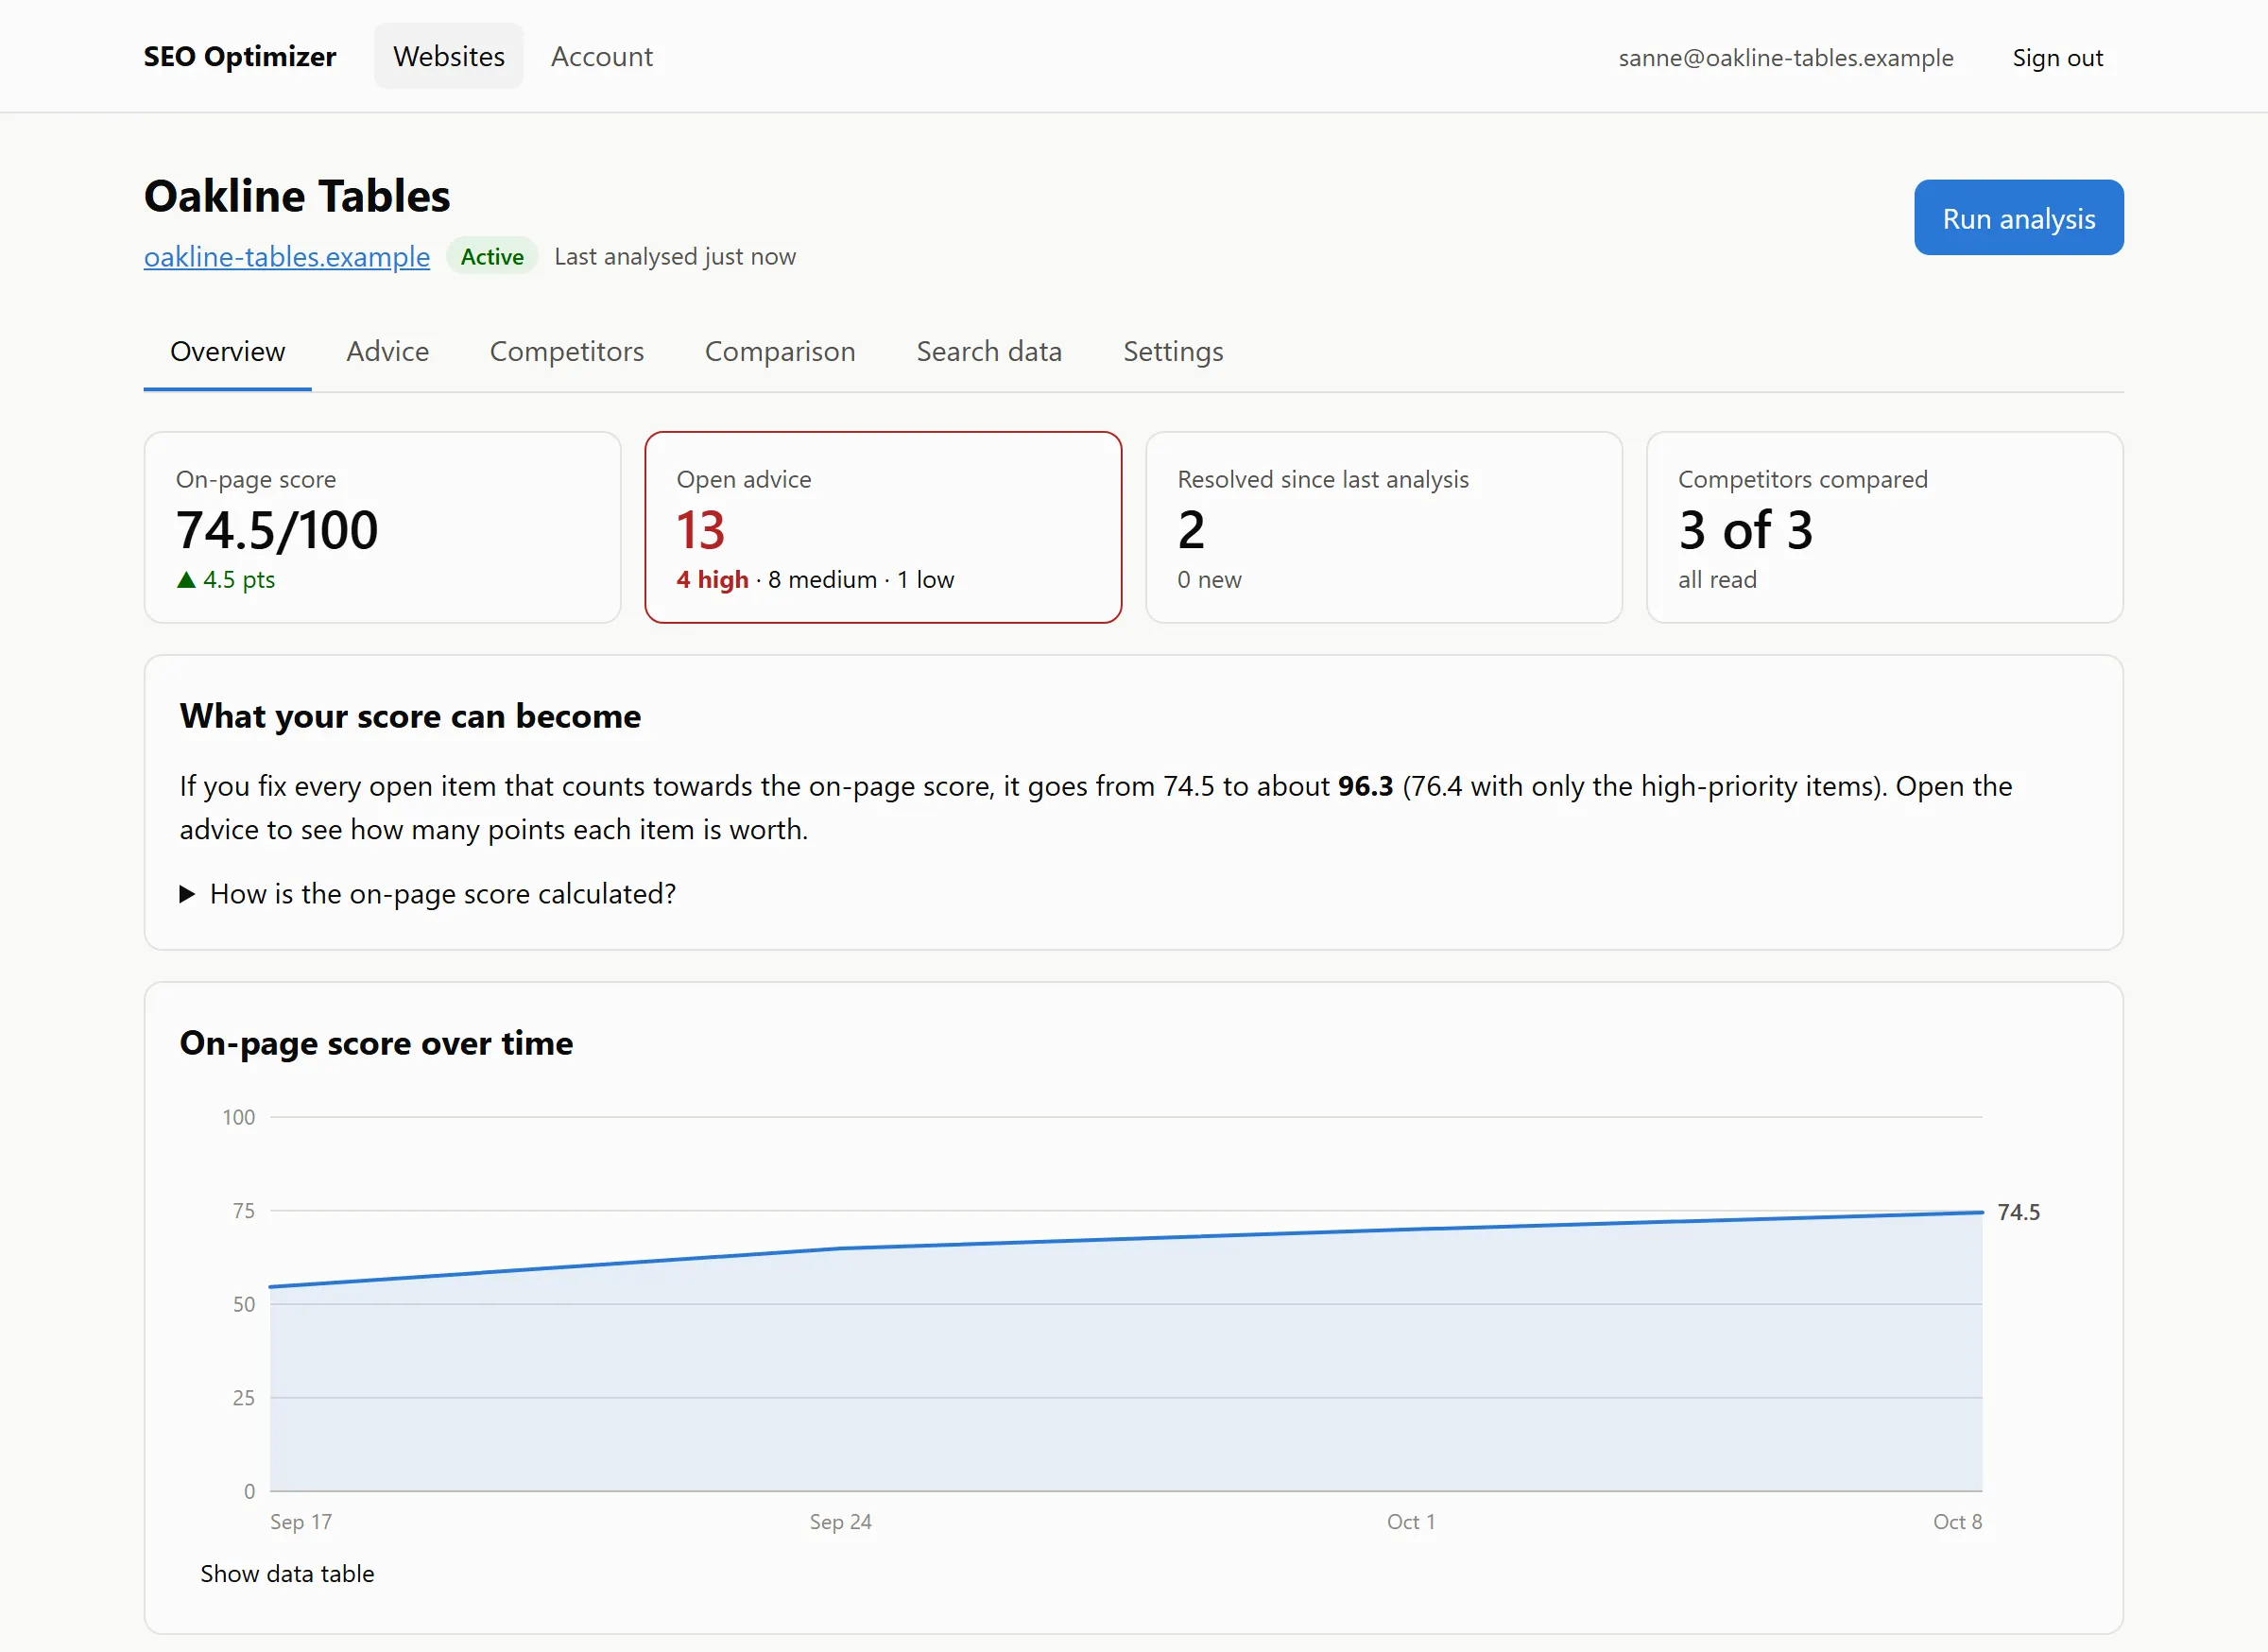Image resolution: width=2268 pixels, height=1652 pixels.
Task: Click the On-page score card
Action: pos(382,528)
